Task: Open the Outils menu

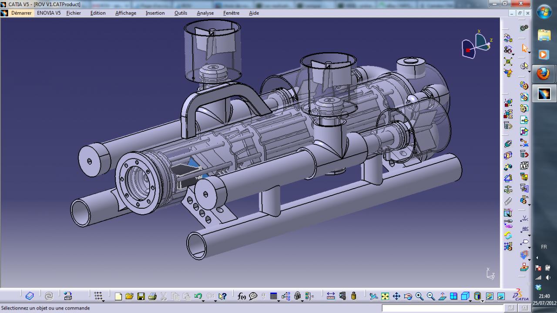Action: pos(181,13)
